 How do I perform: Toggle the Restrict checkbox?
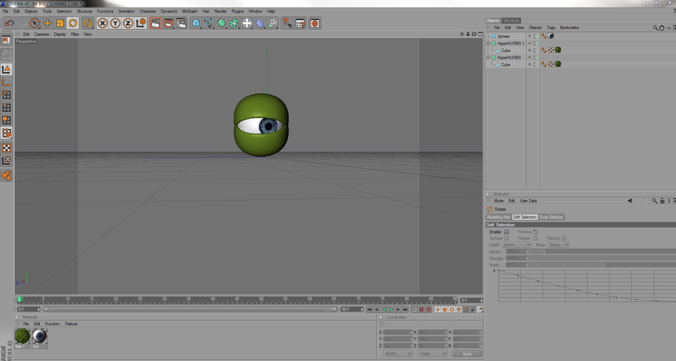point(564,238)
